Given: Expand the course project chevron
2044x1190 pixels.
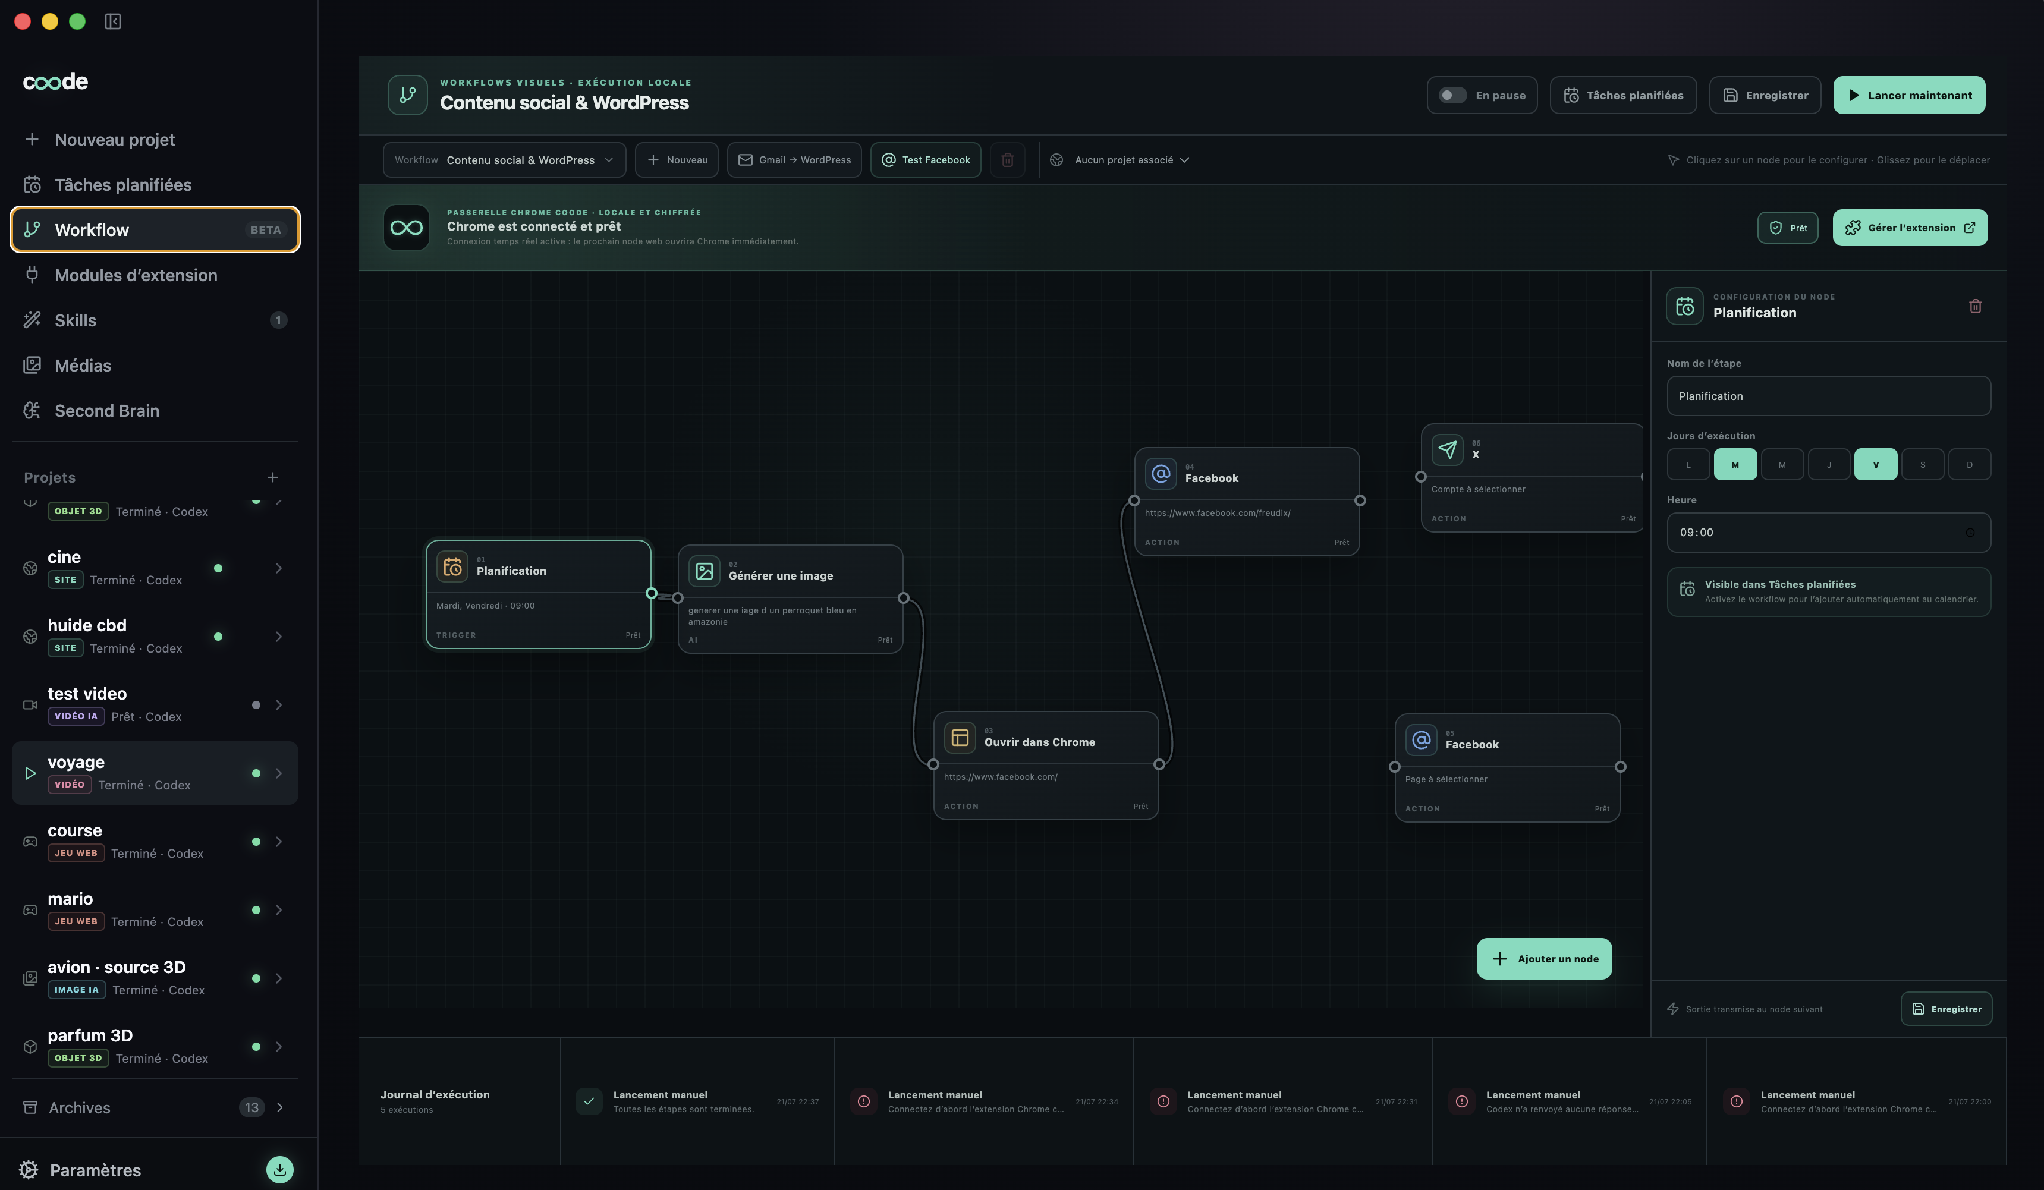Looking at the screenshot, I should point(279,841).
